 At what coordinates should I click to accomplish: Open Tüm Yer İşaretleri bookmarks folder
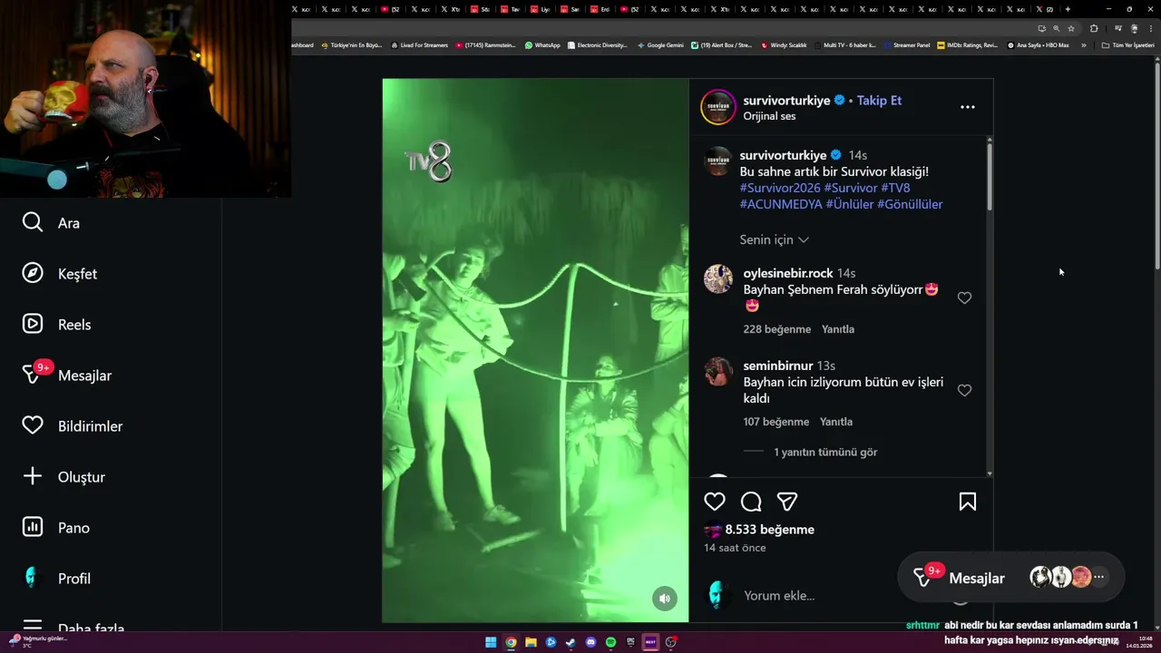(1127, 44)
